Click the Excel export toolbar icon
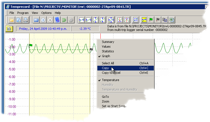The height and width of the screenshot is (122, 210). coord(172,20)
